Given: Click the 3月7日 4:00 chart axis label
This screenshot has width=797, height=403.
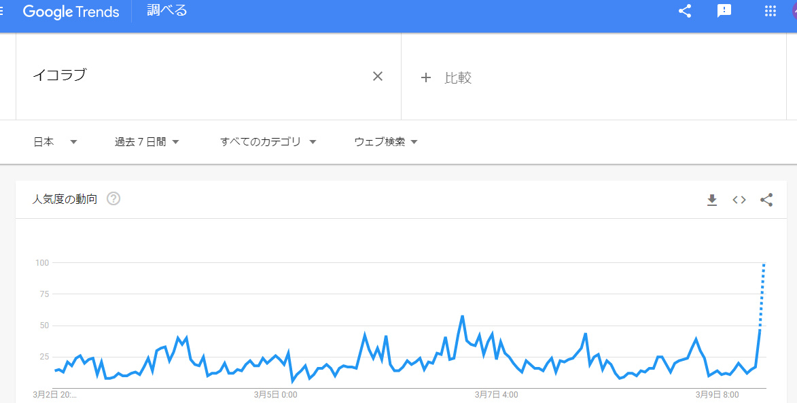Looking at the screenshot, I should (496, 394).
